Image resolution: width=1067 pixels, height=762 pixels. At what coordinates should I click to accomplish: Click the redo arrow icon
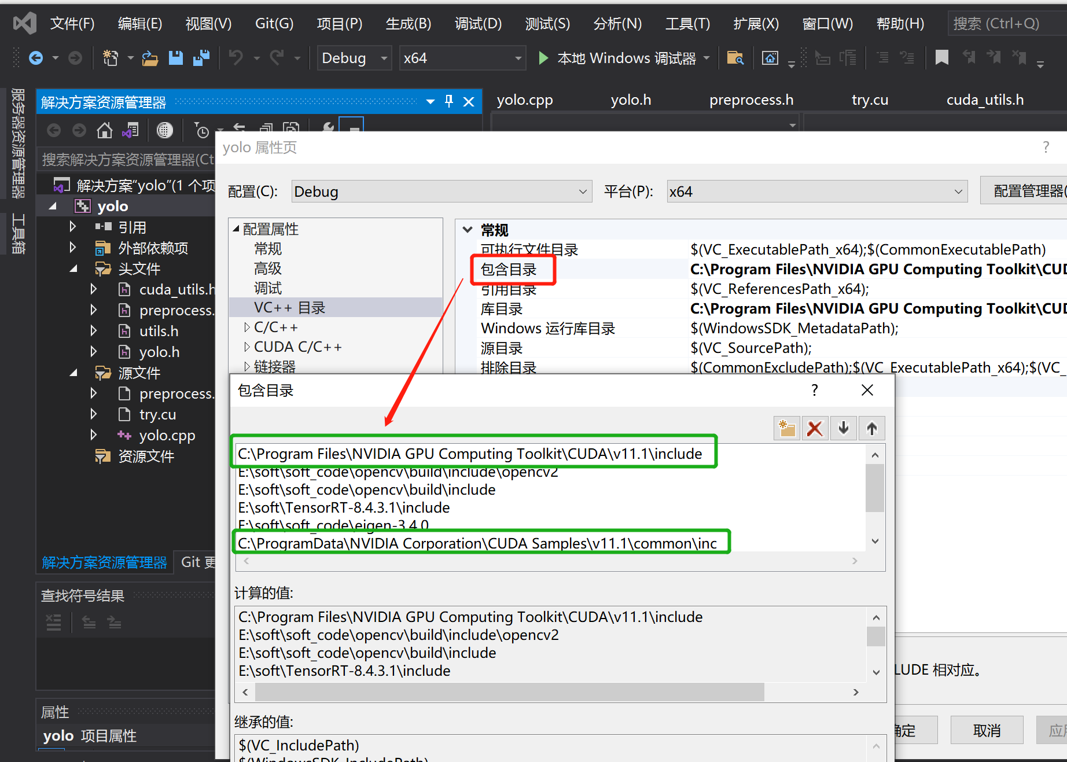click(278, 58)
